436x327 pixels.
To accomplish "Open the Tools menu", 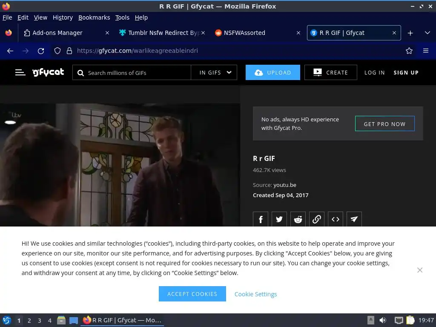I will [122, 17].
